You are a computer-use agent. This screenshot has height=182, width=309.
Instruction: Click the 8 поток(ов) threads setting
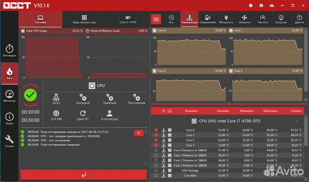tap(109, 115)
